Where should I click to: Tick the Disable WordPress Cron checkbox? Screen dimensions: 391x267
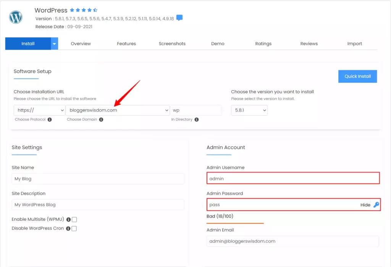point(74,228)
